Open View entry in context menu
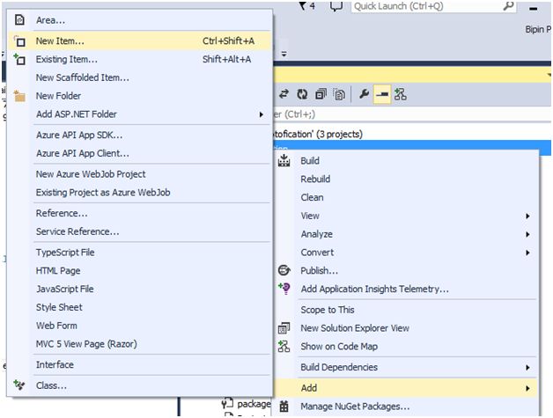Screen dimensions: 553x418 tap(406, 216)
